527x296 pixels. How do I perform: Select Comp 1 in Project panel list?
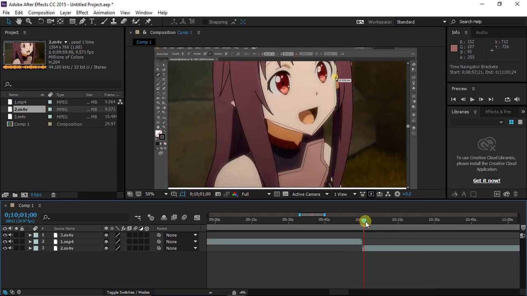click(x=22, y=124)
